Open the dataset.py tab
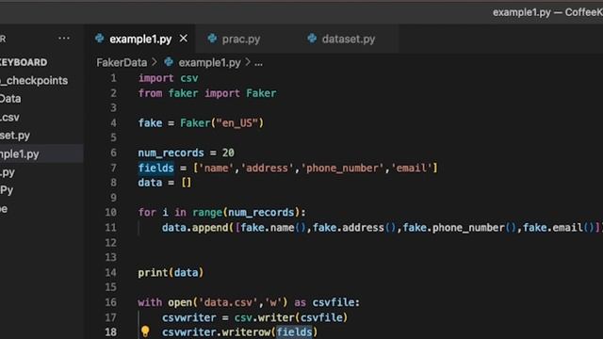 coord(348,40)
